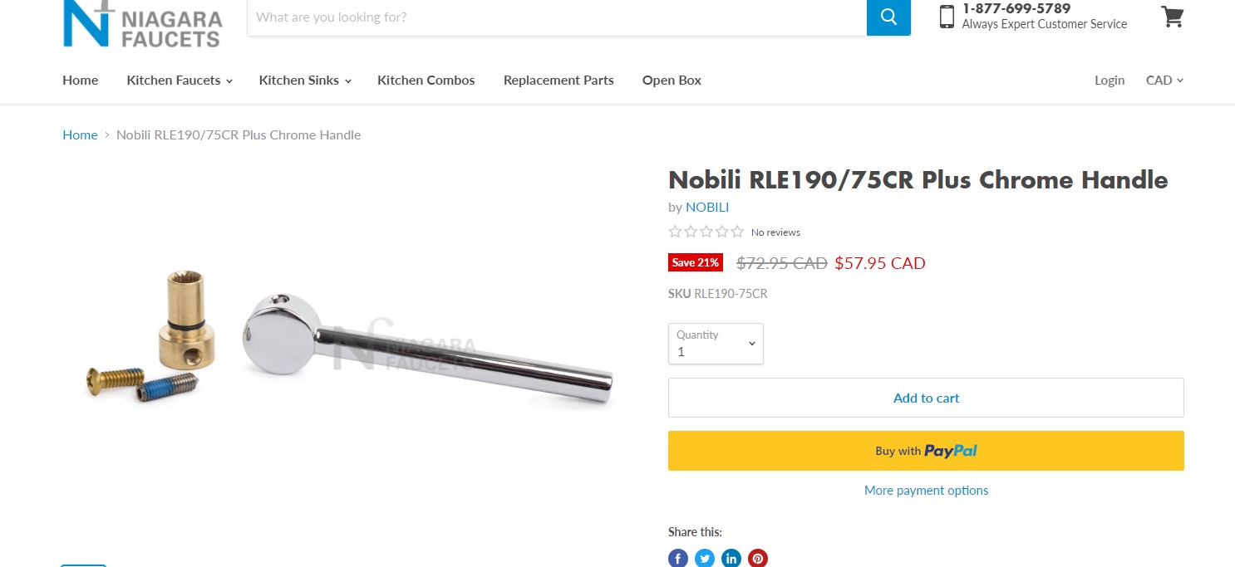The width and height of the screenshot is (1235, 567).
Task: Pin product via Pinterest icon
Action: (x=758, y=559)
